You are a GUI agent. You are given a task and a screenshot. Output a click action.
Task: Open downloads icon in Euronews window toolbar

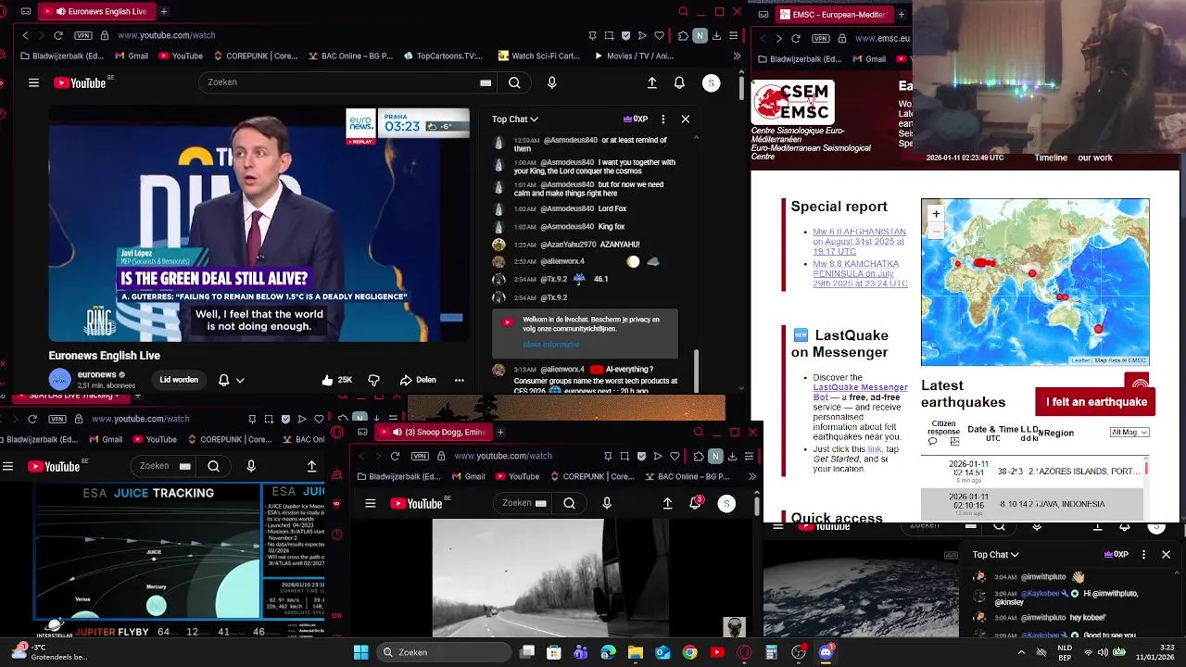pyautogui.click(x=716, y=35)
